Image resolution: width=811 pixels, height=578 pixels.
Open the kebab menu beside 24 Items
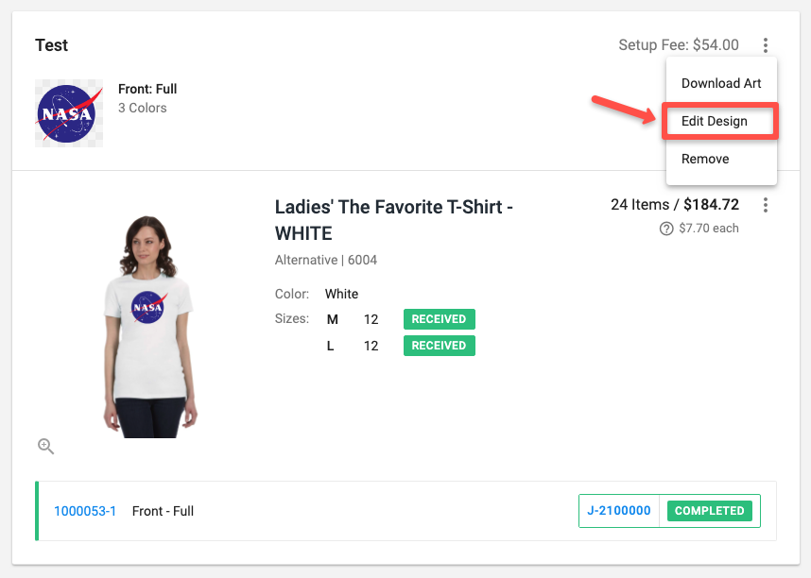(x=766, y=205)
